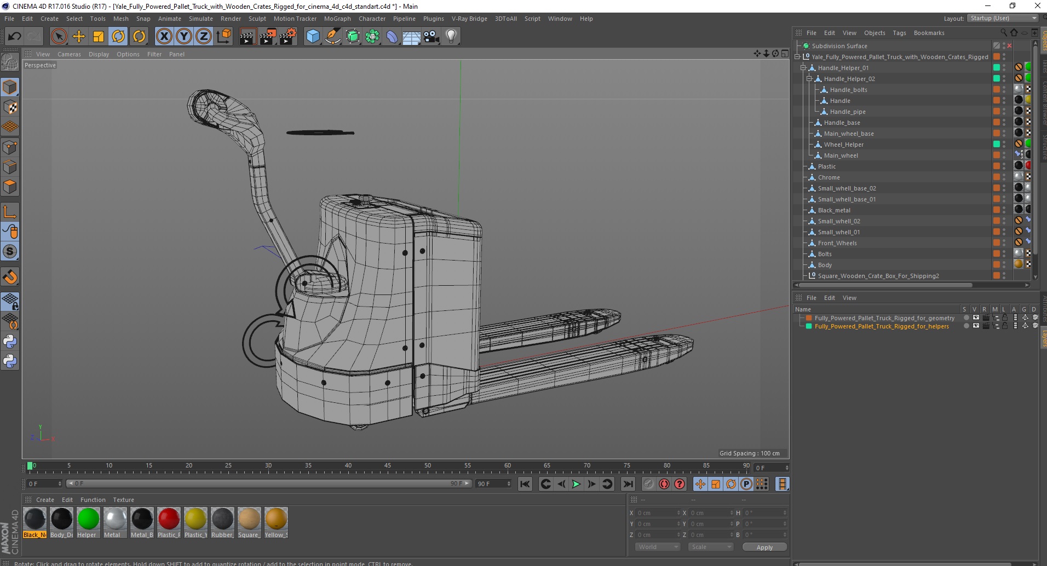Screen dimensions: 1047x566
Task: Open the World coordinate dropdown
Action: click(658, 547)
